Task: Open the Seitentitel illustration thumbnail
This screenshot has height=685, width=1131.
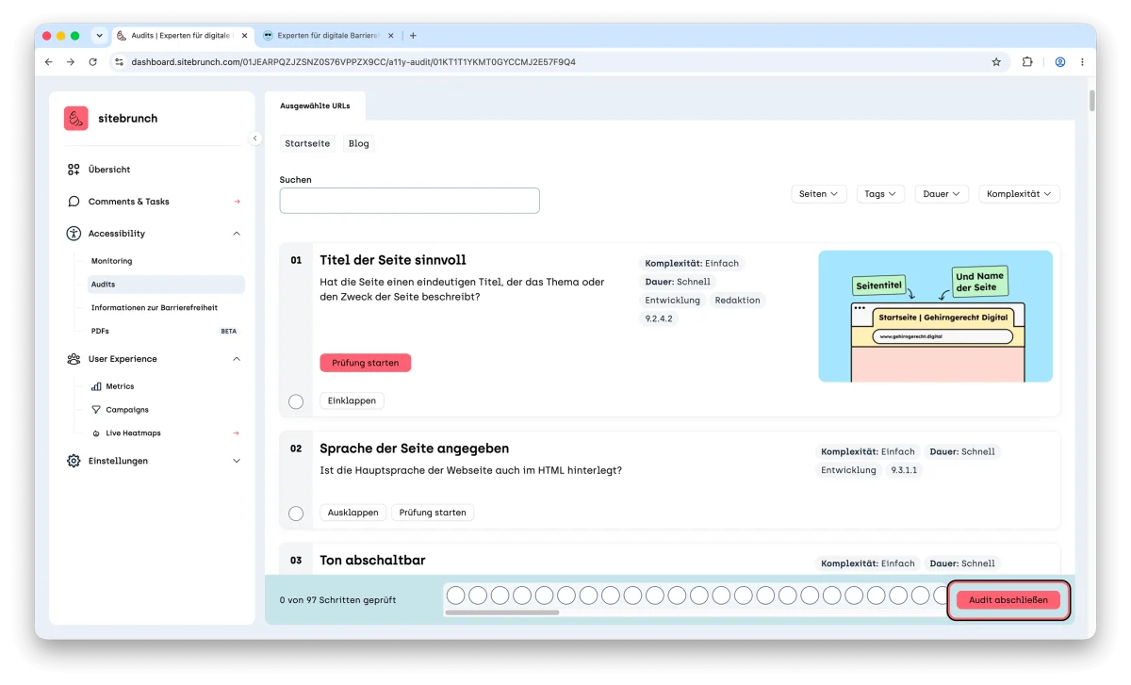Action: [935, 316]
